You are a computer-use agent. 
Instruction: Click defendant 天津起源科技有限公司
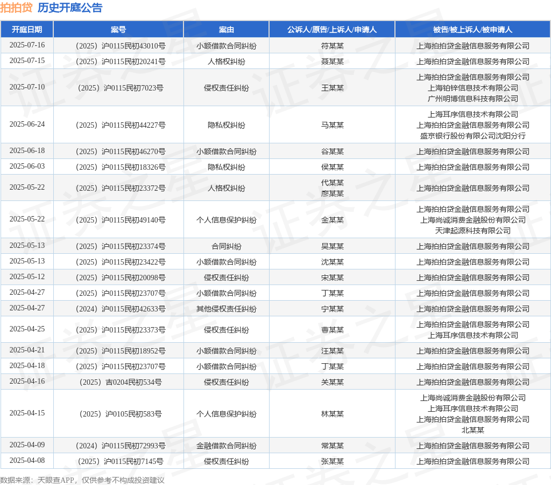click(x=473, y=231)
